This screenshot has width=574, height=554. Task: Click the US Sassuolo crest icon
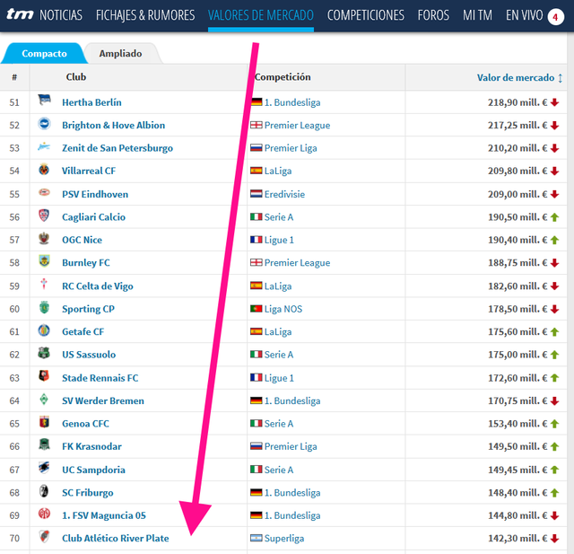44,353
